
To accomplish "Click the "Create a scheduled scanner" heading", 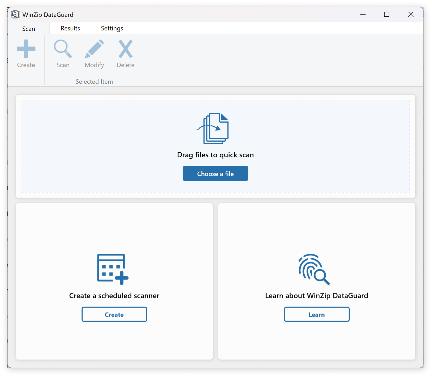I will point(114,296).
